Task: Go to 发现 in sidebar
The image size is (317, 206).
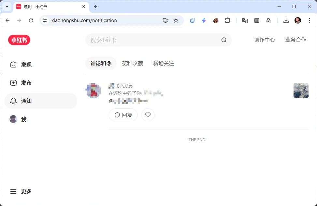Action: tap(26, 65)
